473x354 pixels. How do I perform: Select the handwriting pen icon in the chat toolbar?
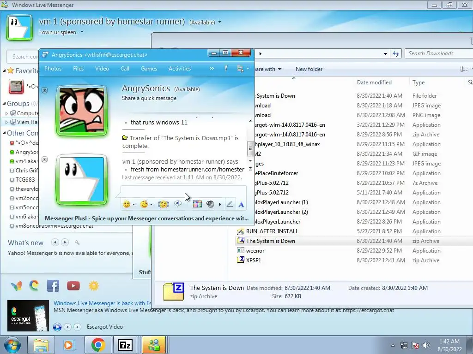[230, 204]
